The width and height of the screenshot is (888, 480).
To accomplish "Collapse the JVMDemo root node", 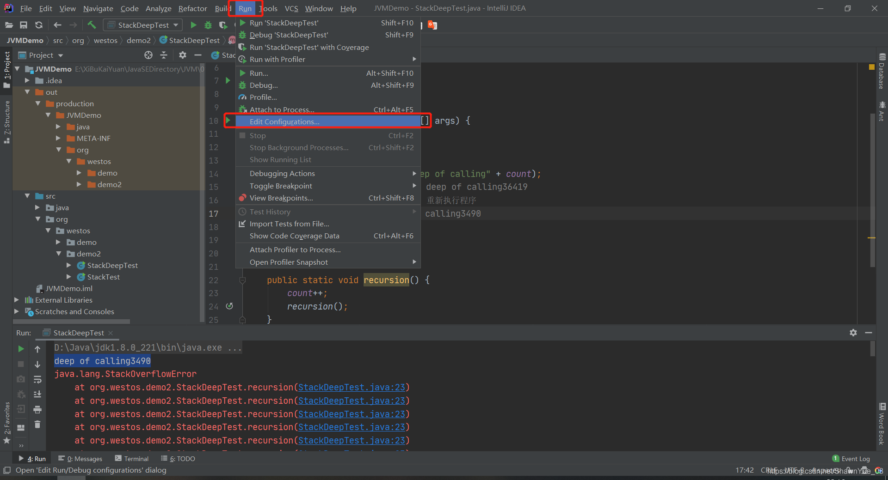I will coord(17,69).
